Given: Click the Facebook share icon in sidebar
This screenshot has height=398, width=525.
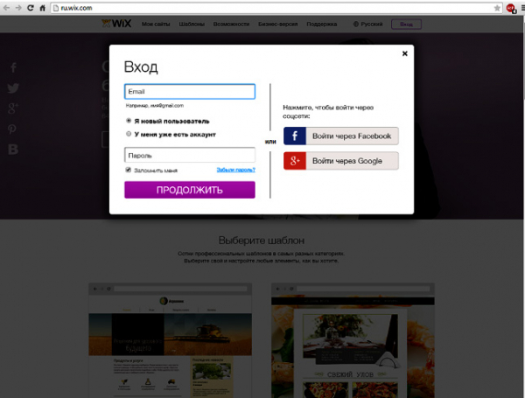Looking at the screenshot, I should (13, 67).
